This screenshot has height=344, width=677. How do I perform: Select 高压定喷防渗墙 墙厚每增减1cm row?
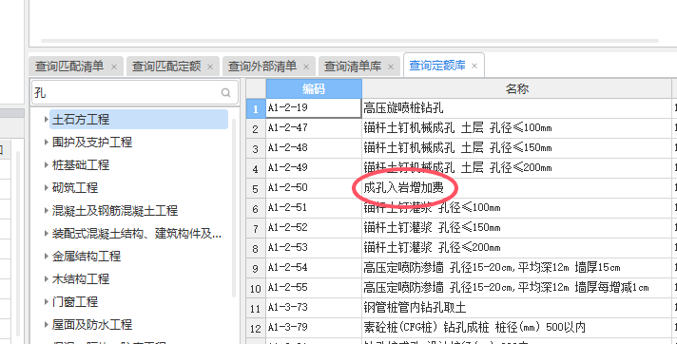[517, 287]
